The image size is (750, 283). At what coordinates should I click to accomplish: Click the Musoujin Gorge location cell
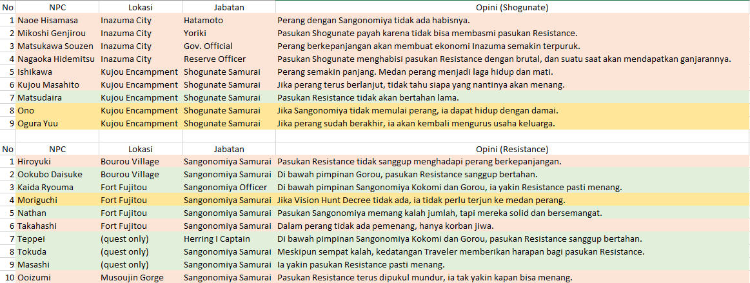139,278
